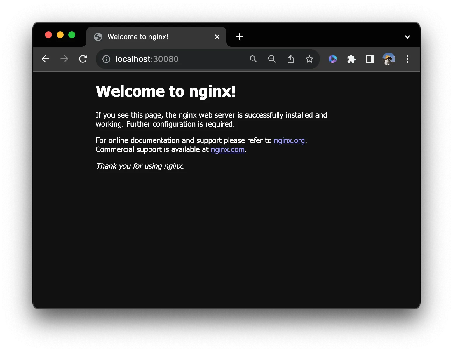The width and height of the screenshot is (453, 352).
Task: Click the forward navigation arrow
Action: pos(64,59)
